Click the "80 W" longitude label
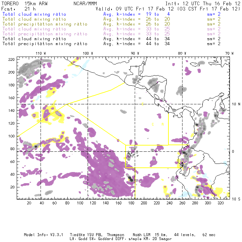The height and width of the screenshot is (242, 242). click(x=182, y=53)
